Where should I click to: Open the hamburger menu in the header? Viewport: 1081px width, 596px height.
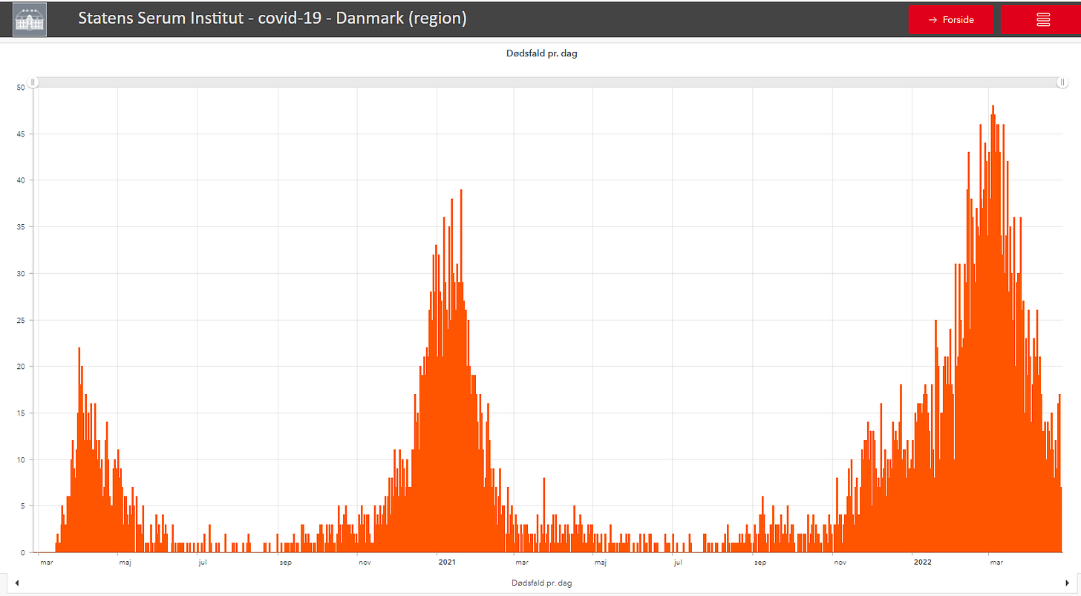pyautogui.click(x=1042, y=19)
